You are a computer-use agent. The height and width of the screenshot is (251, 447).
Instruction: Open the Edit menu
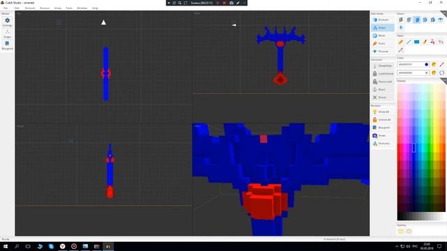pos(17,8)
